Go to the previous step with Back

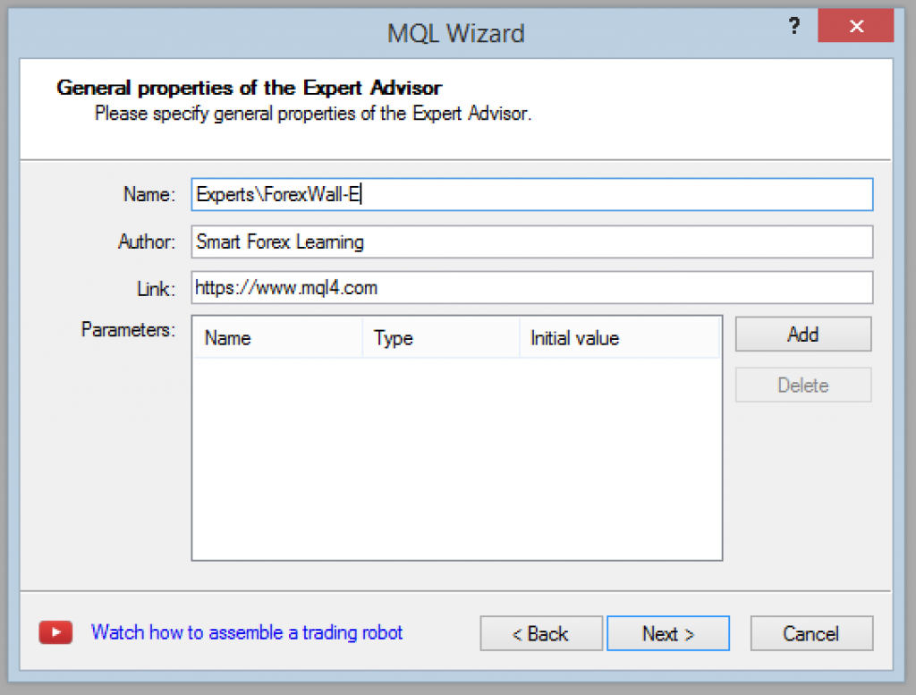coord(540,634)
